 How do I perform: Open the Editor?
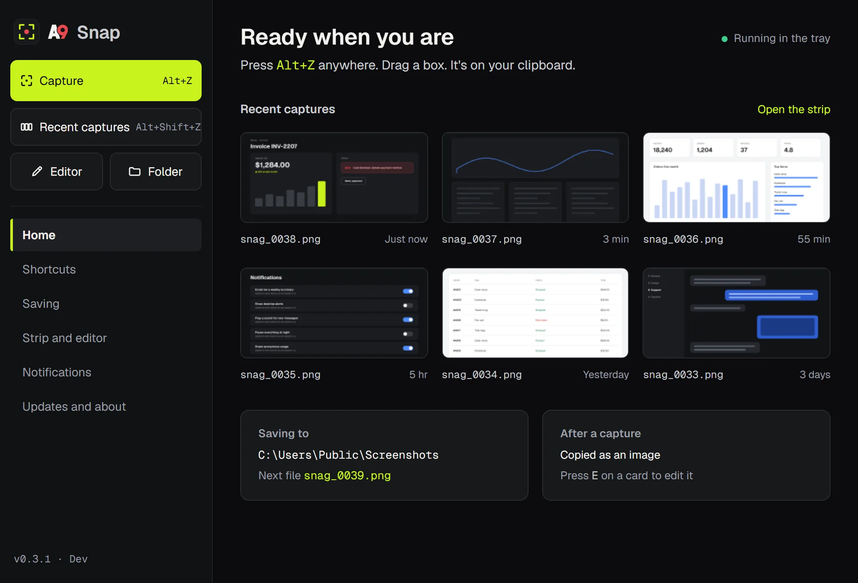(57, 171)
